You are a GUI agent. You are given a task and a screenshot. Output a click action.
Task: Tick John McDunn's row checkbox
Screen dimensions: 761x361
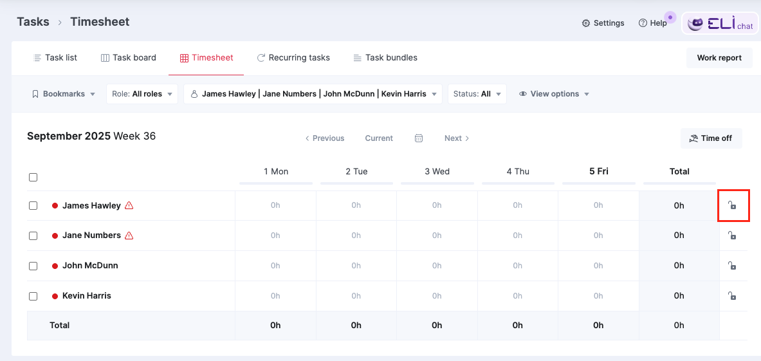(33, 266)
